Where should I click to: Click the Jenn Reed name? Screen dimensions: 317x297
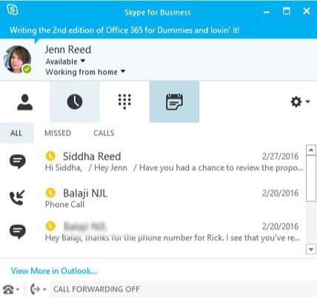[x=68, y=50]
